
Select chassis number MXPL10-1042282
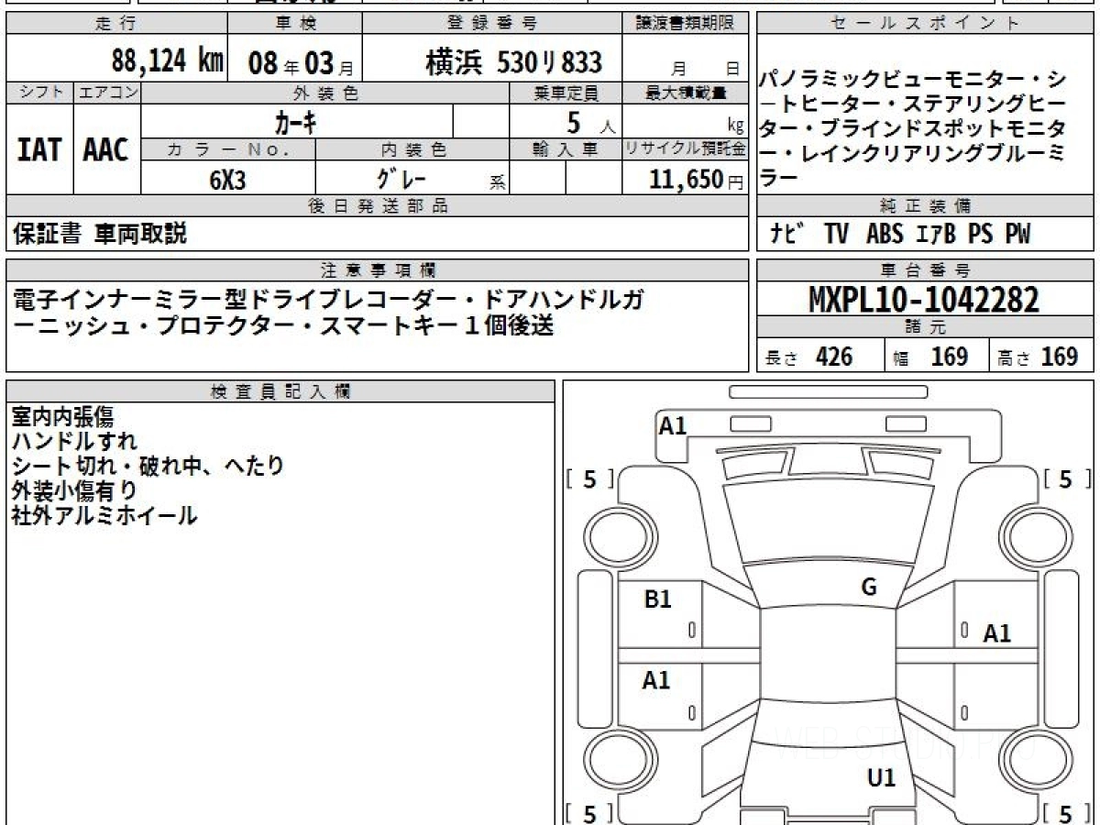pos(924,300)
